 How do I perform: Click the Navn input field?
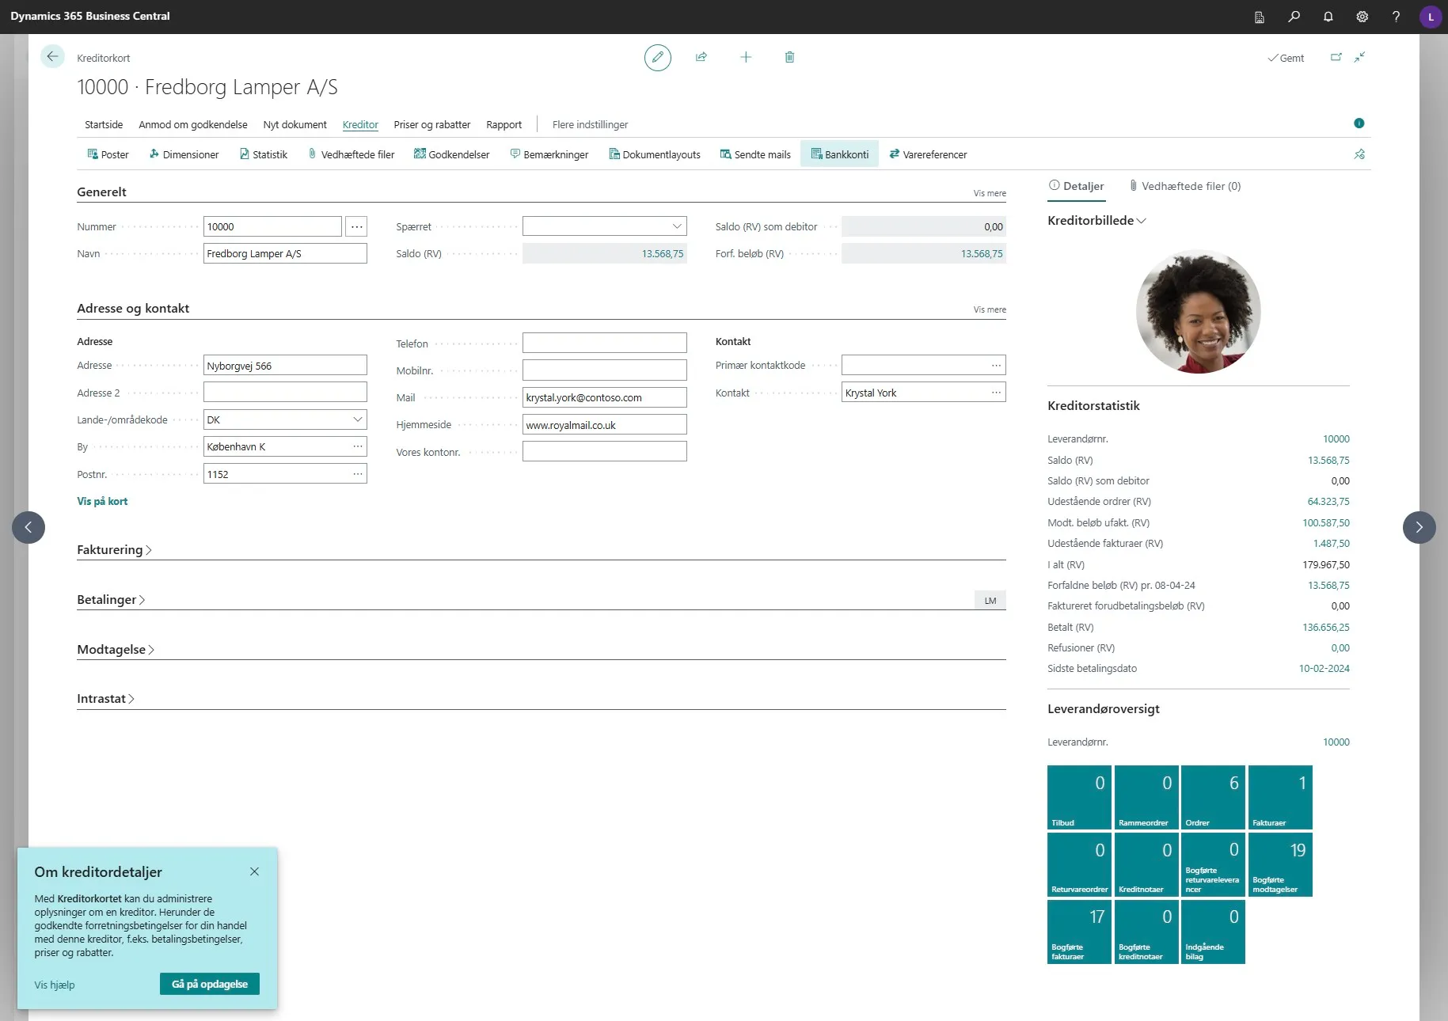(x=285, y=253)
